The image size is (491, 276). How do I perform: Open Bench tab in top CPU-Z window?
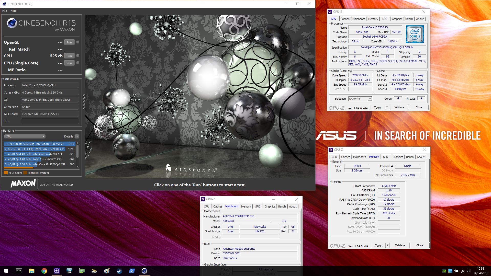409,19
